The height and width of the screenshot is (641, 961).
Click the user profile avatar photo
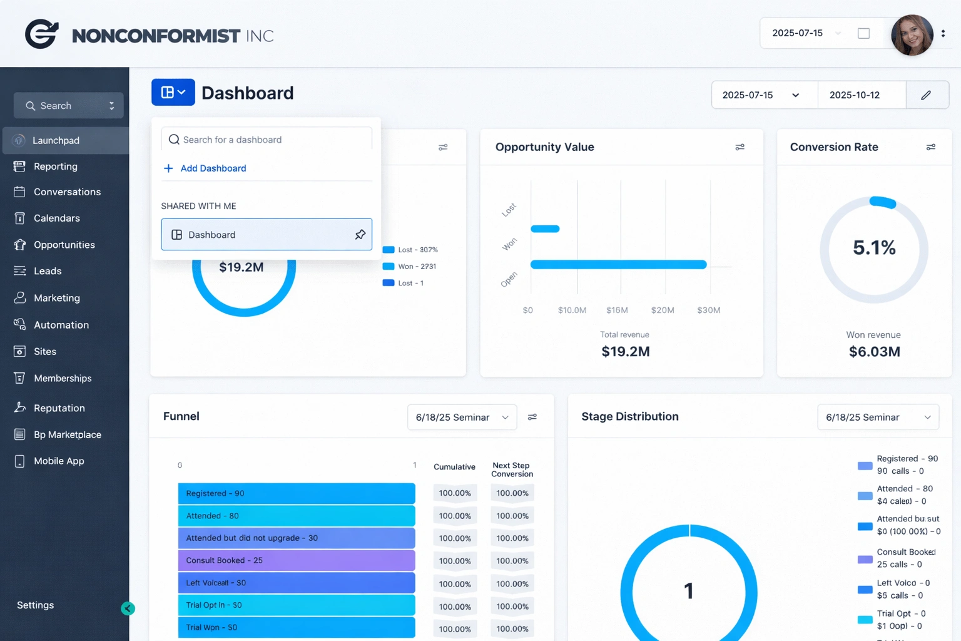pos(912,34)
